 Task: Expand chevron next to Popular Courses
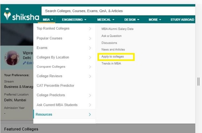(x=90, y=38)
